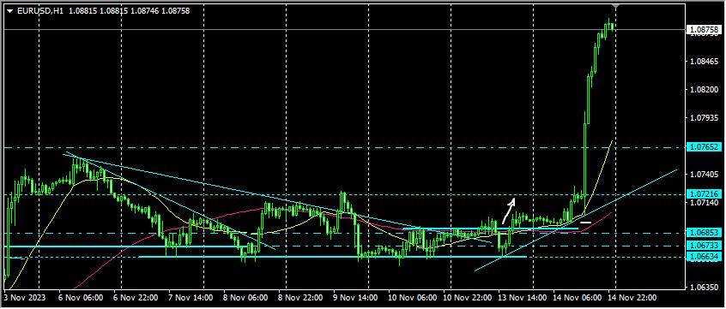Select the white upward arrow drawing
726x309 pixels.
(x=509, y=211)
